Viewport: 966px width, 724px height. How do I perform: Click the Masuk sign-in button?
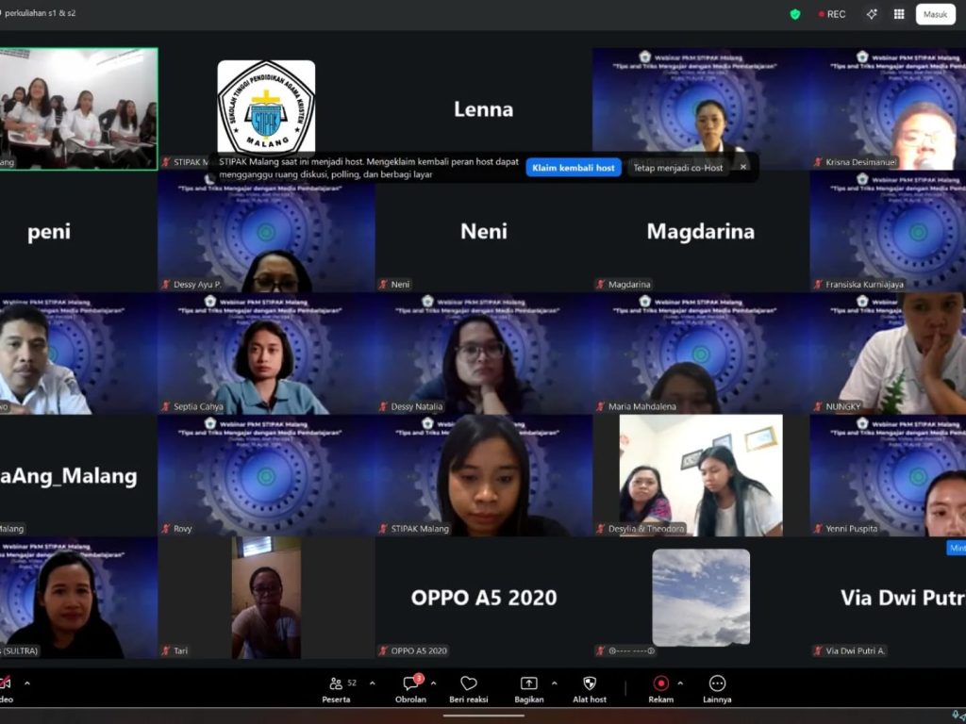(935, 14)
